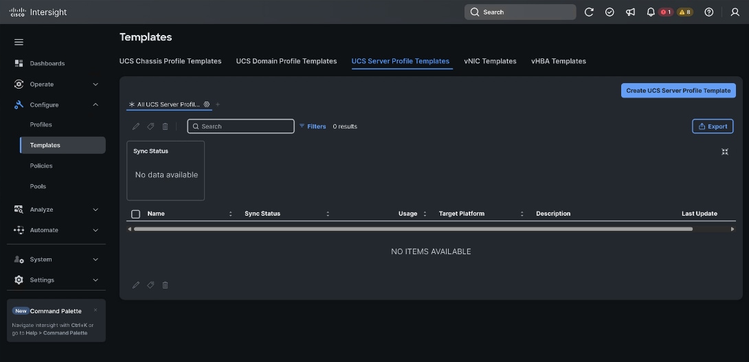Image resolution: width=749 pixels, height=362 pixels.
Task: Switch to UCS Domain Profile Templates tab
Action: click(287, 61)
